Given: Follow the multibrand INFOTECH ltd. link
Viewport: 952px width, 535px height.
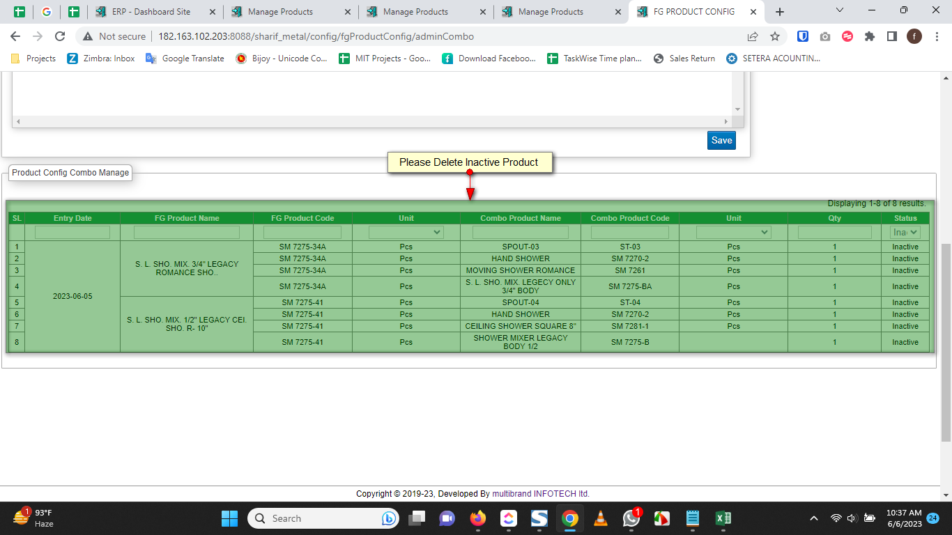Looking at the screenshot, I should click(x=541, y=494).
